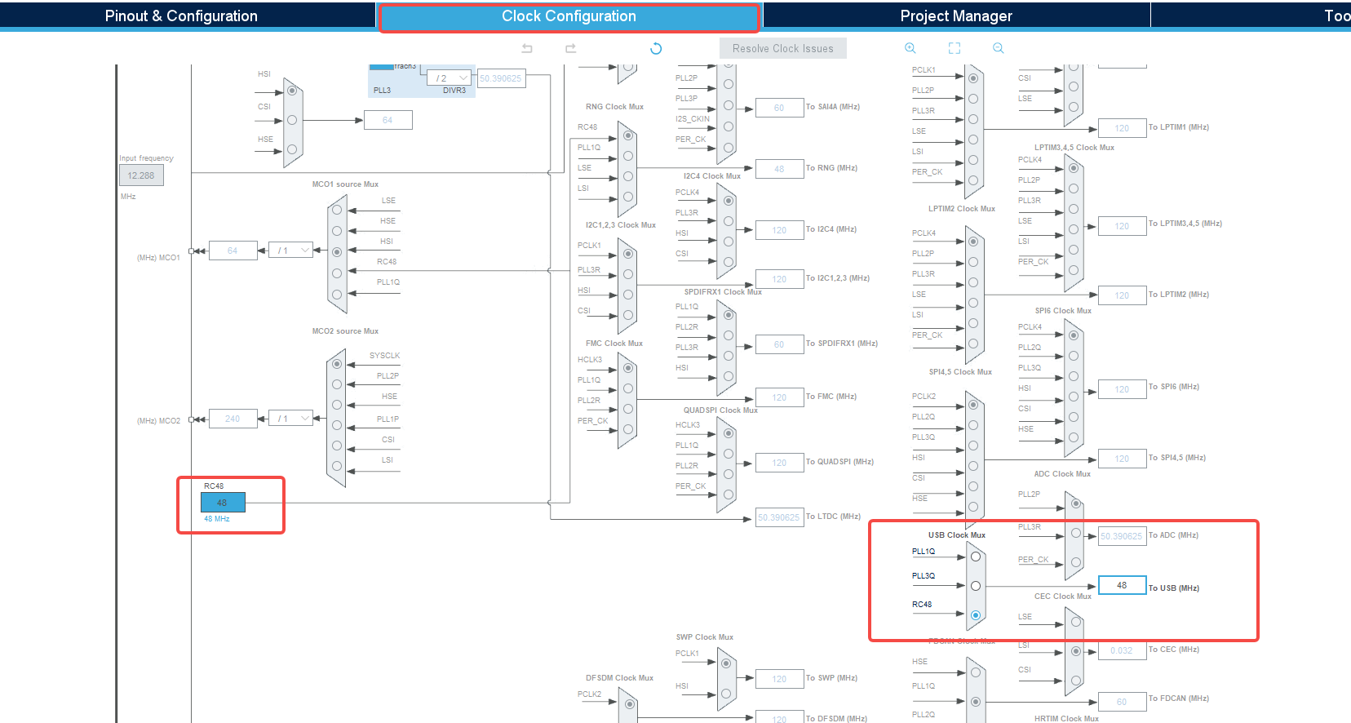Select PLL1Q in USB Clock Mux
Viewport: 1351px width, 723px height.
point(976,557)
